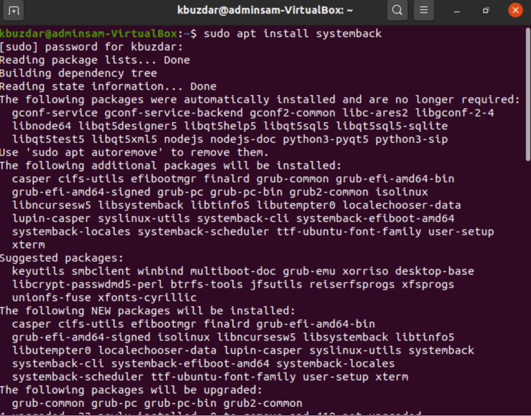Screen dimensions: 531x416
Task: Click 'lupin-casper' in the NEW packages list
Action: coord(263,350)
